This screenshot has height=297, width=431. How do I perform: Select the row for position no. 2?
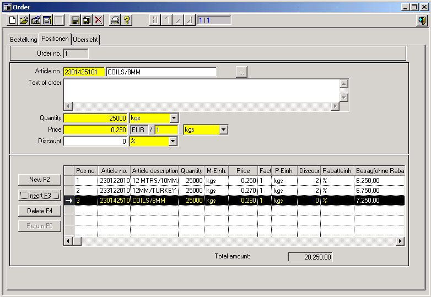point(85,190)
